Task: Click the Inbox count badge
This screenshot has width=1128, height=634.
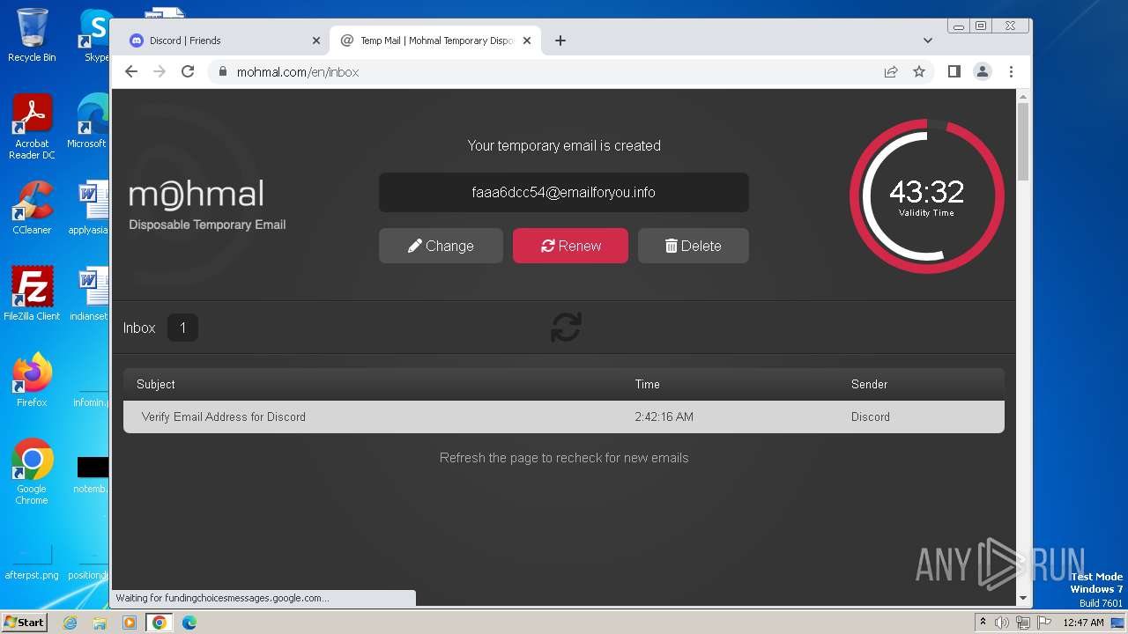Action: click(182, 328)
